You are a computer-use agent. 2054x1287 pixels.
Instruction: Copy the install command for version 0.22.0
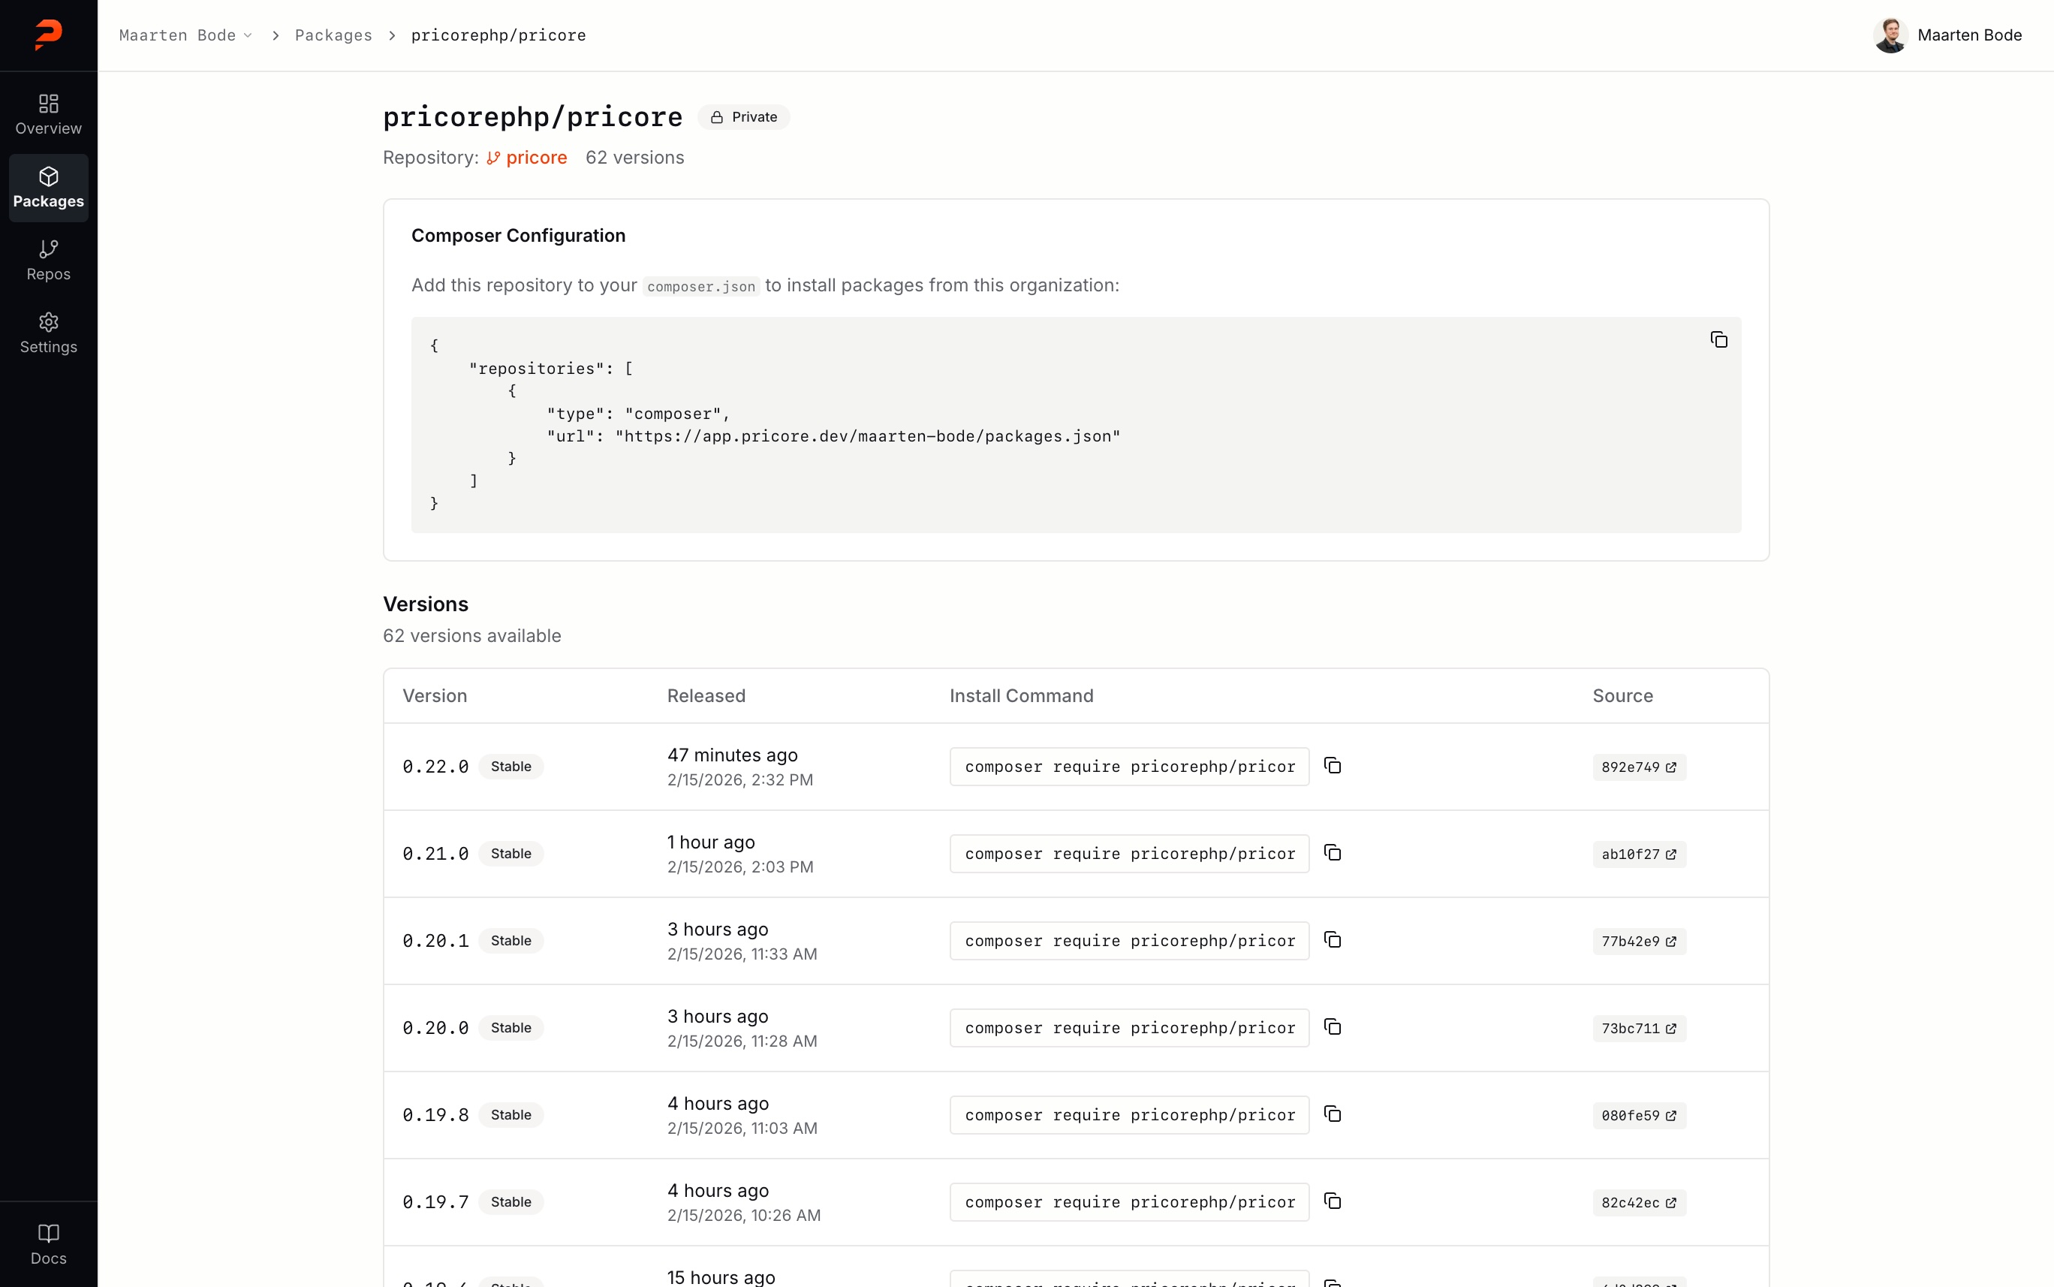[x=1332, y=765]
